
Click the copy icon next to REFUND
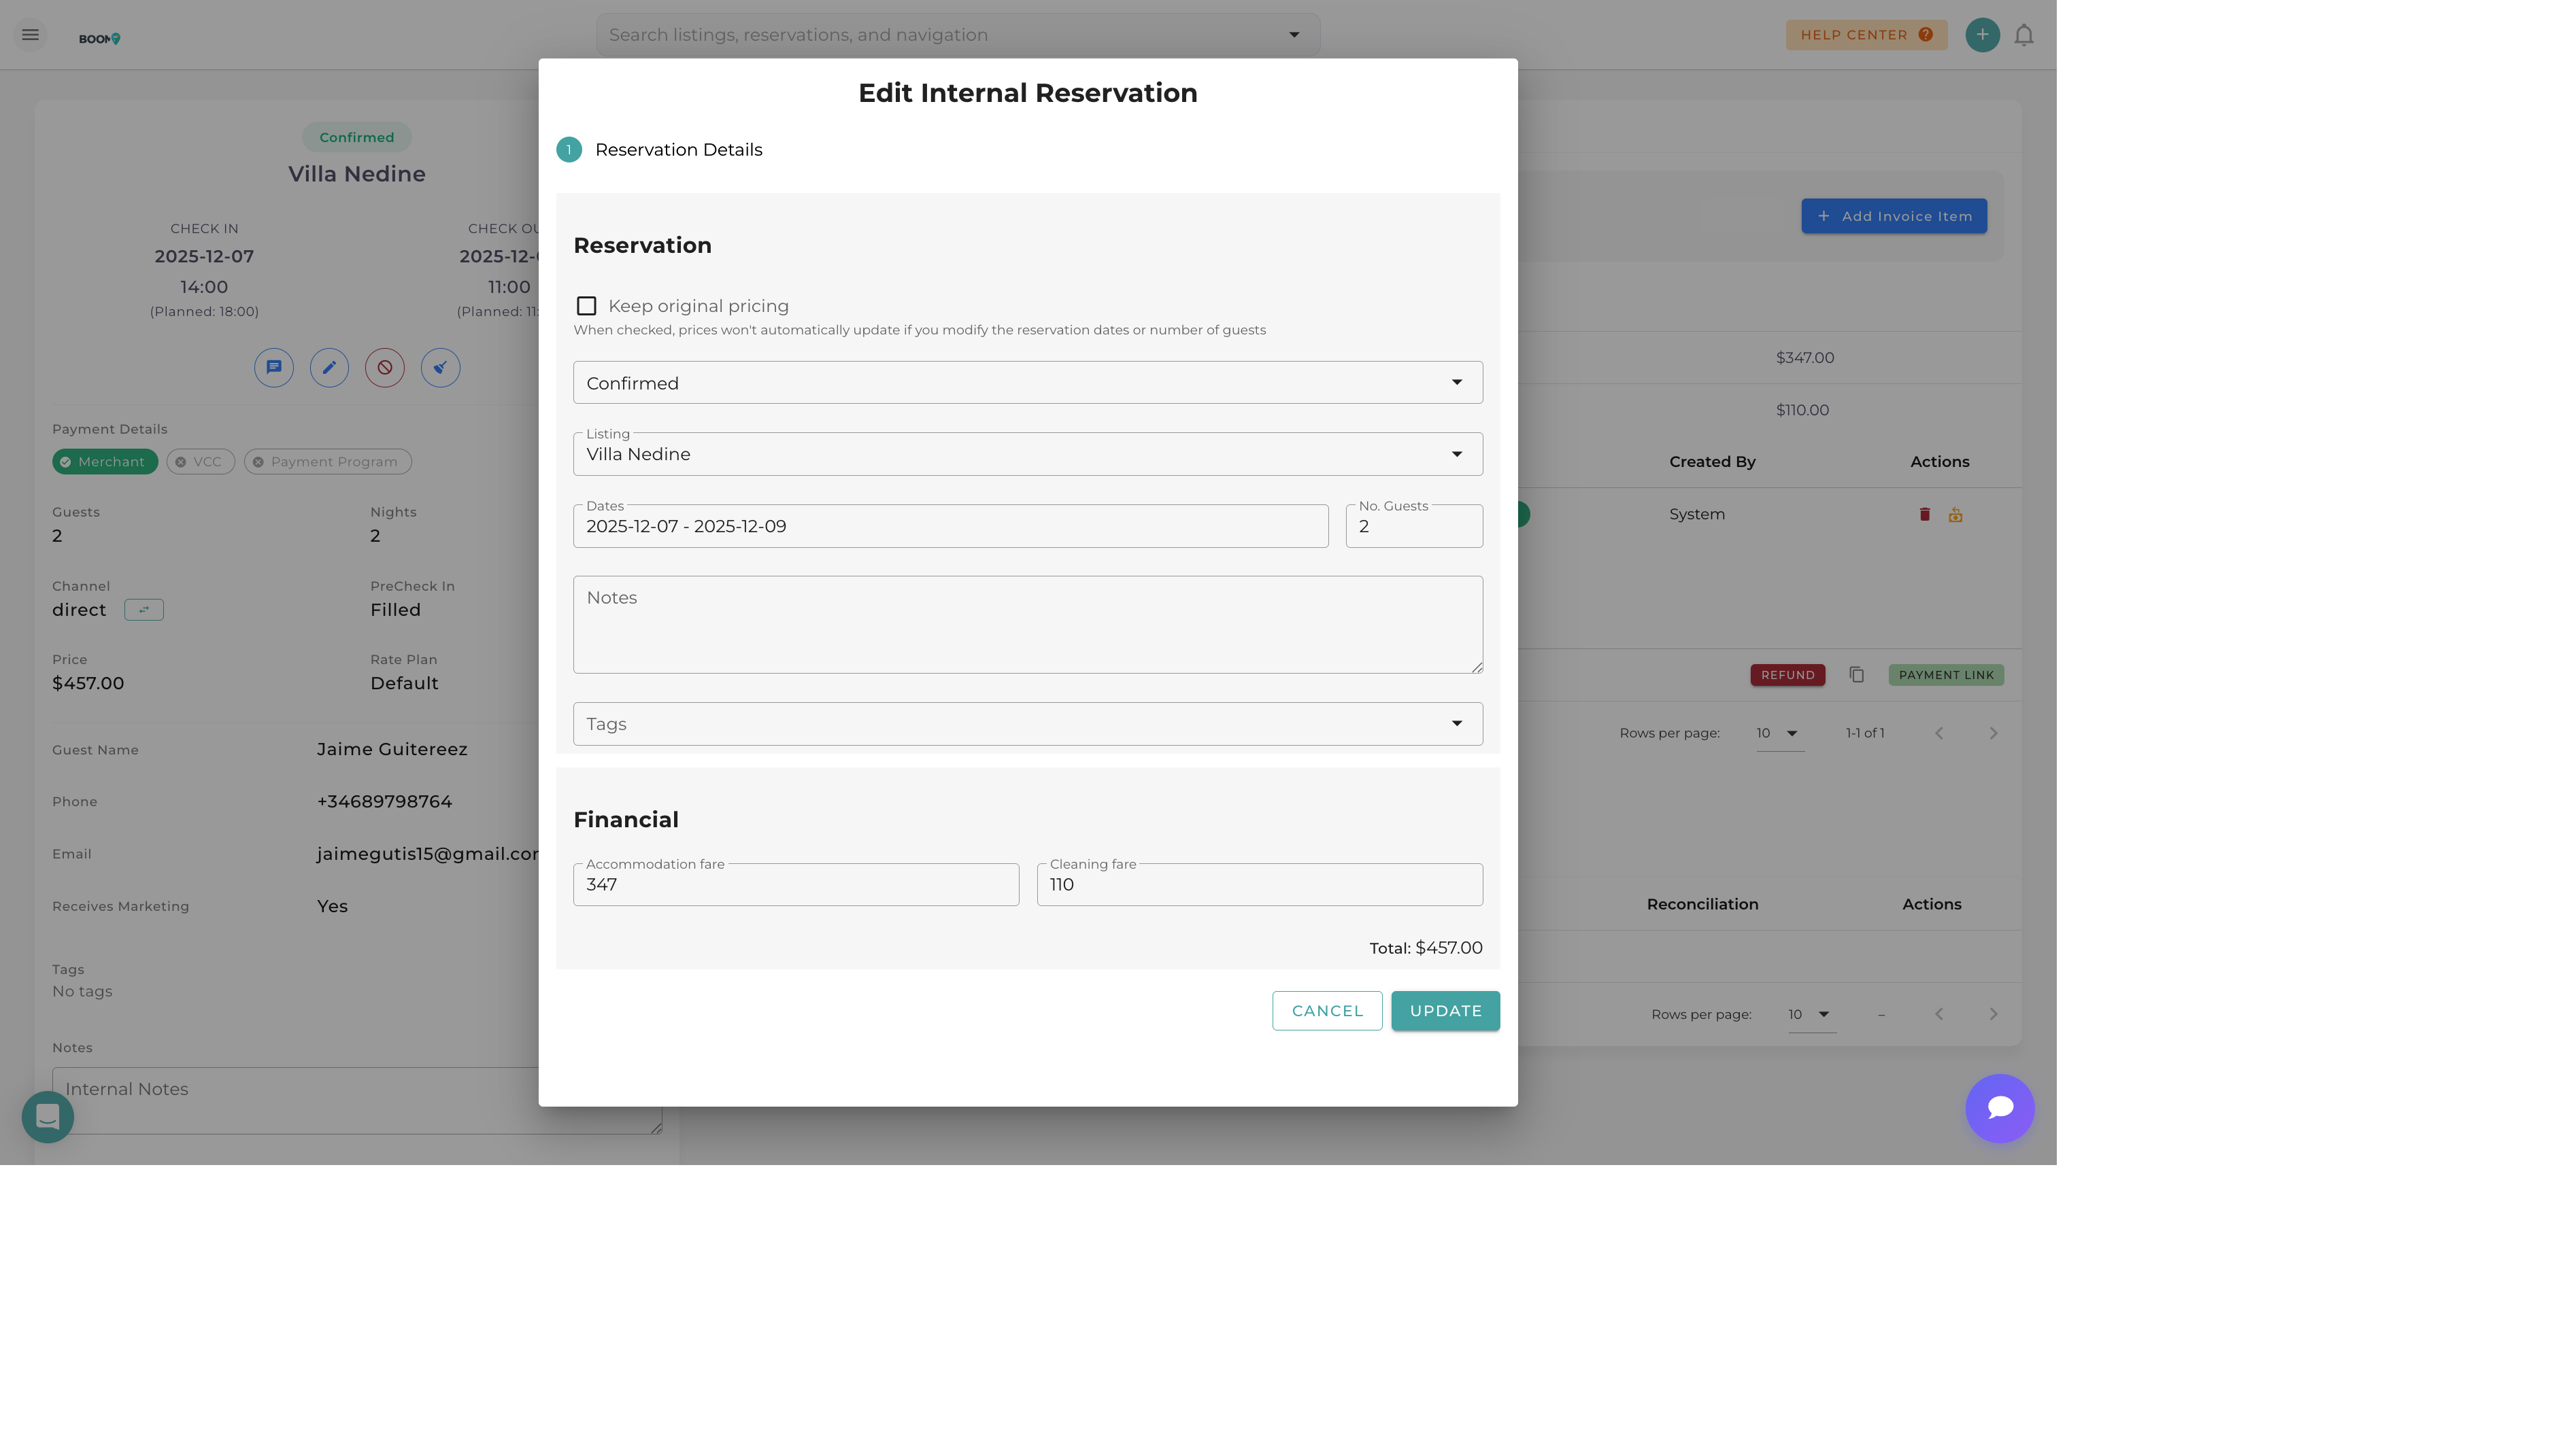(1858, 674)
